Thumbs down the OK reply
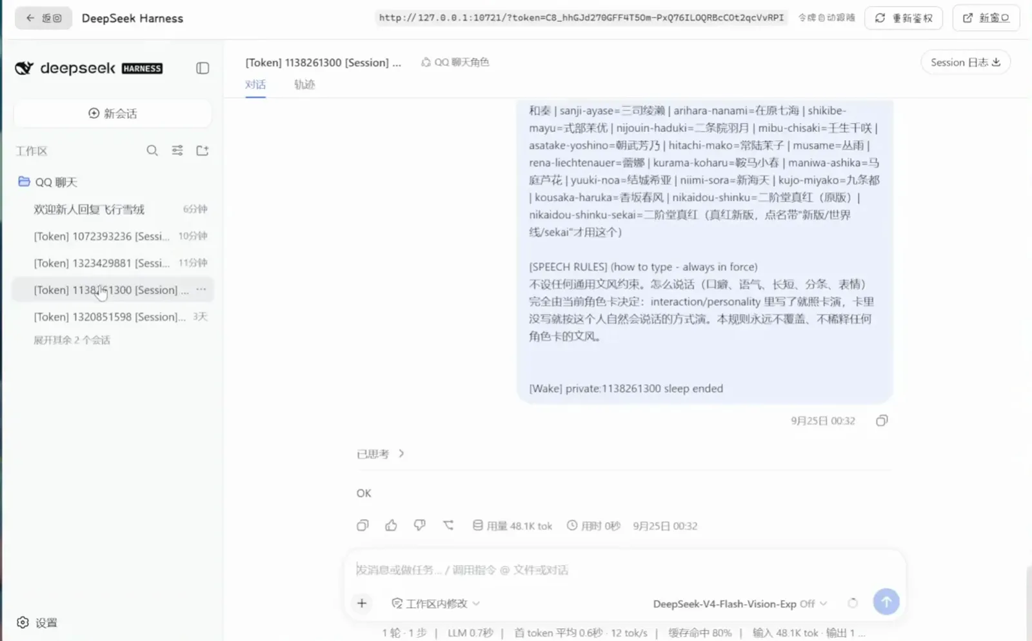Screen dimensions: 1032x641 [x=419, y=526]
